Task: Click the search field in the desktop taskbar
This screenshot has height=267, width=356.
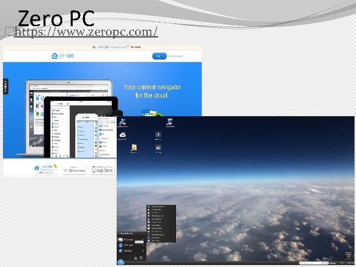Action: coord(313,263)
